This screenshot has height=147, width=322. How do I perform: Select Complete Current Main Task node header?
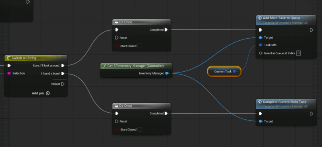pos(286,104)
